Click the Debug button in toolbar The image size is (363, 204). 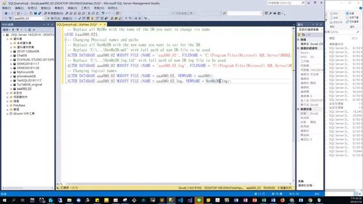(67, 18)
